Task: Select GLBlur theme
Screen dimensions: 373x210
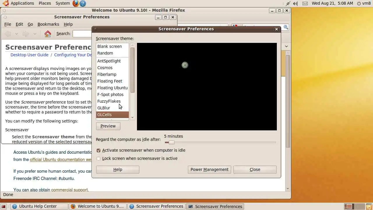Action: 112,108
